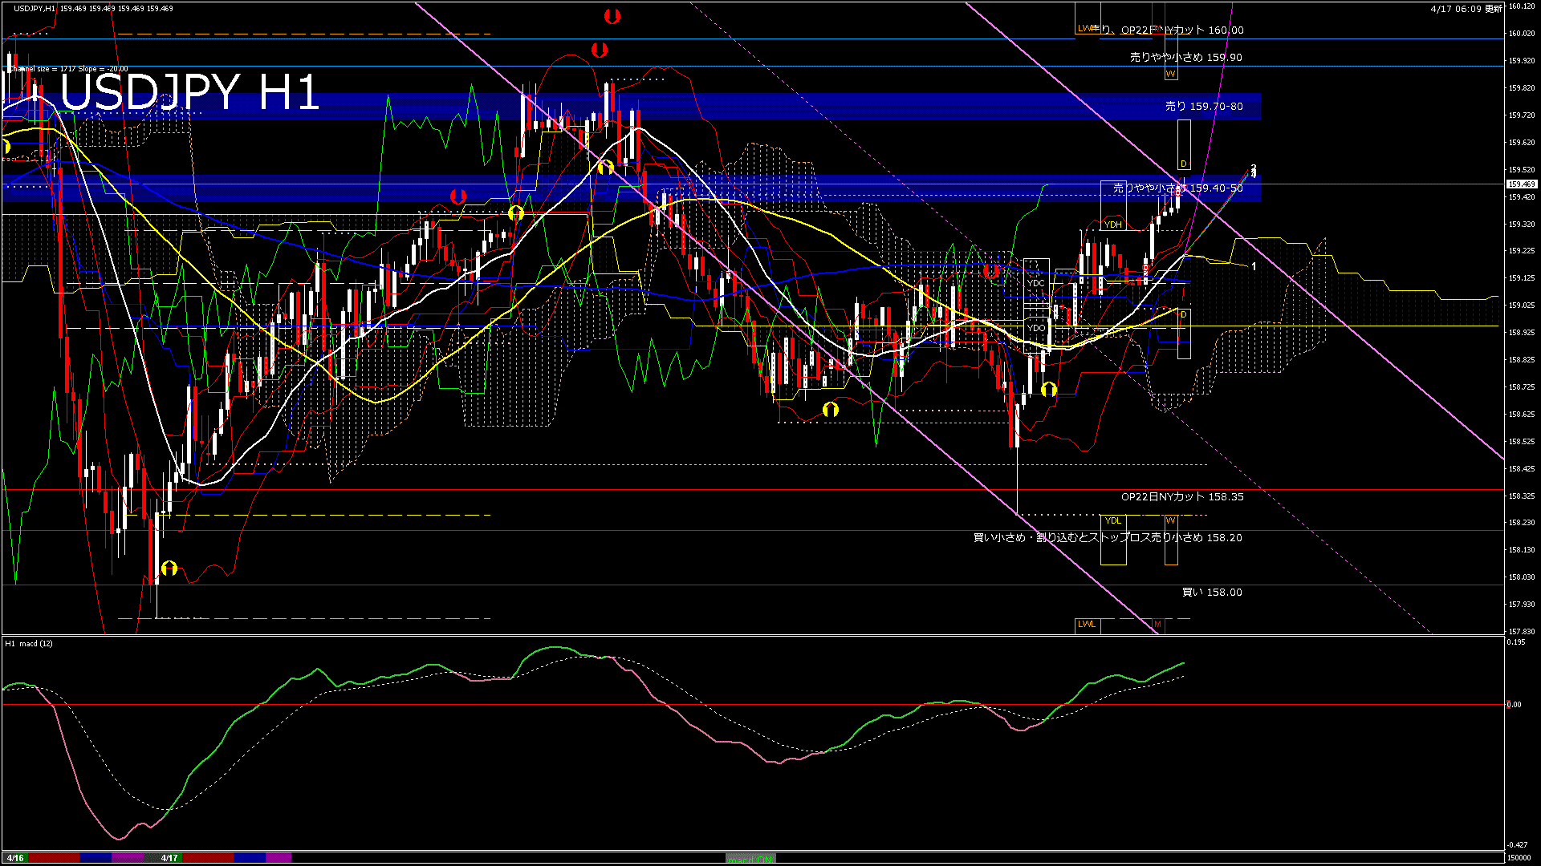Click the yellow YDL label box
1541x866 pixels.
[1112, 521]
